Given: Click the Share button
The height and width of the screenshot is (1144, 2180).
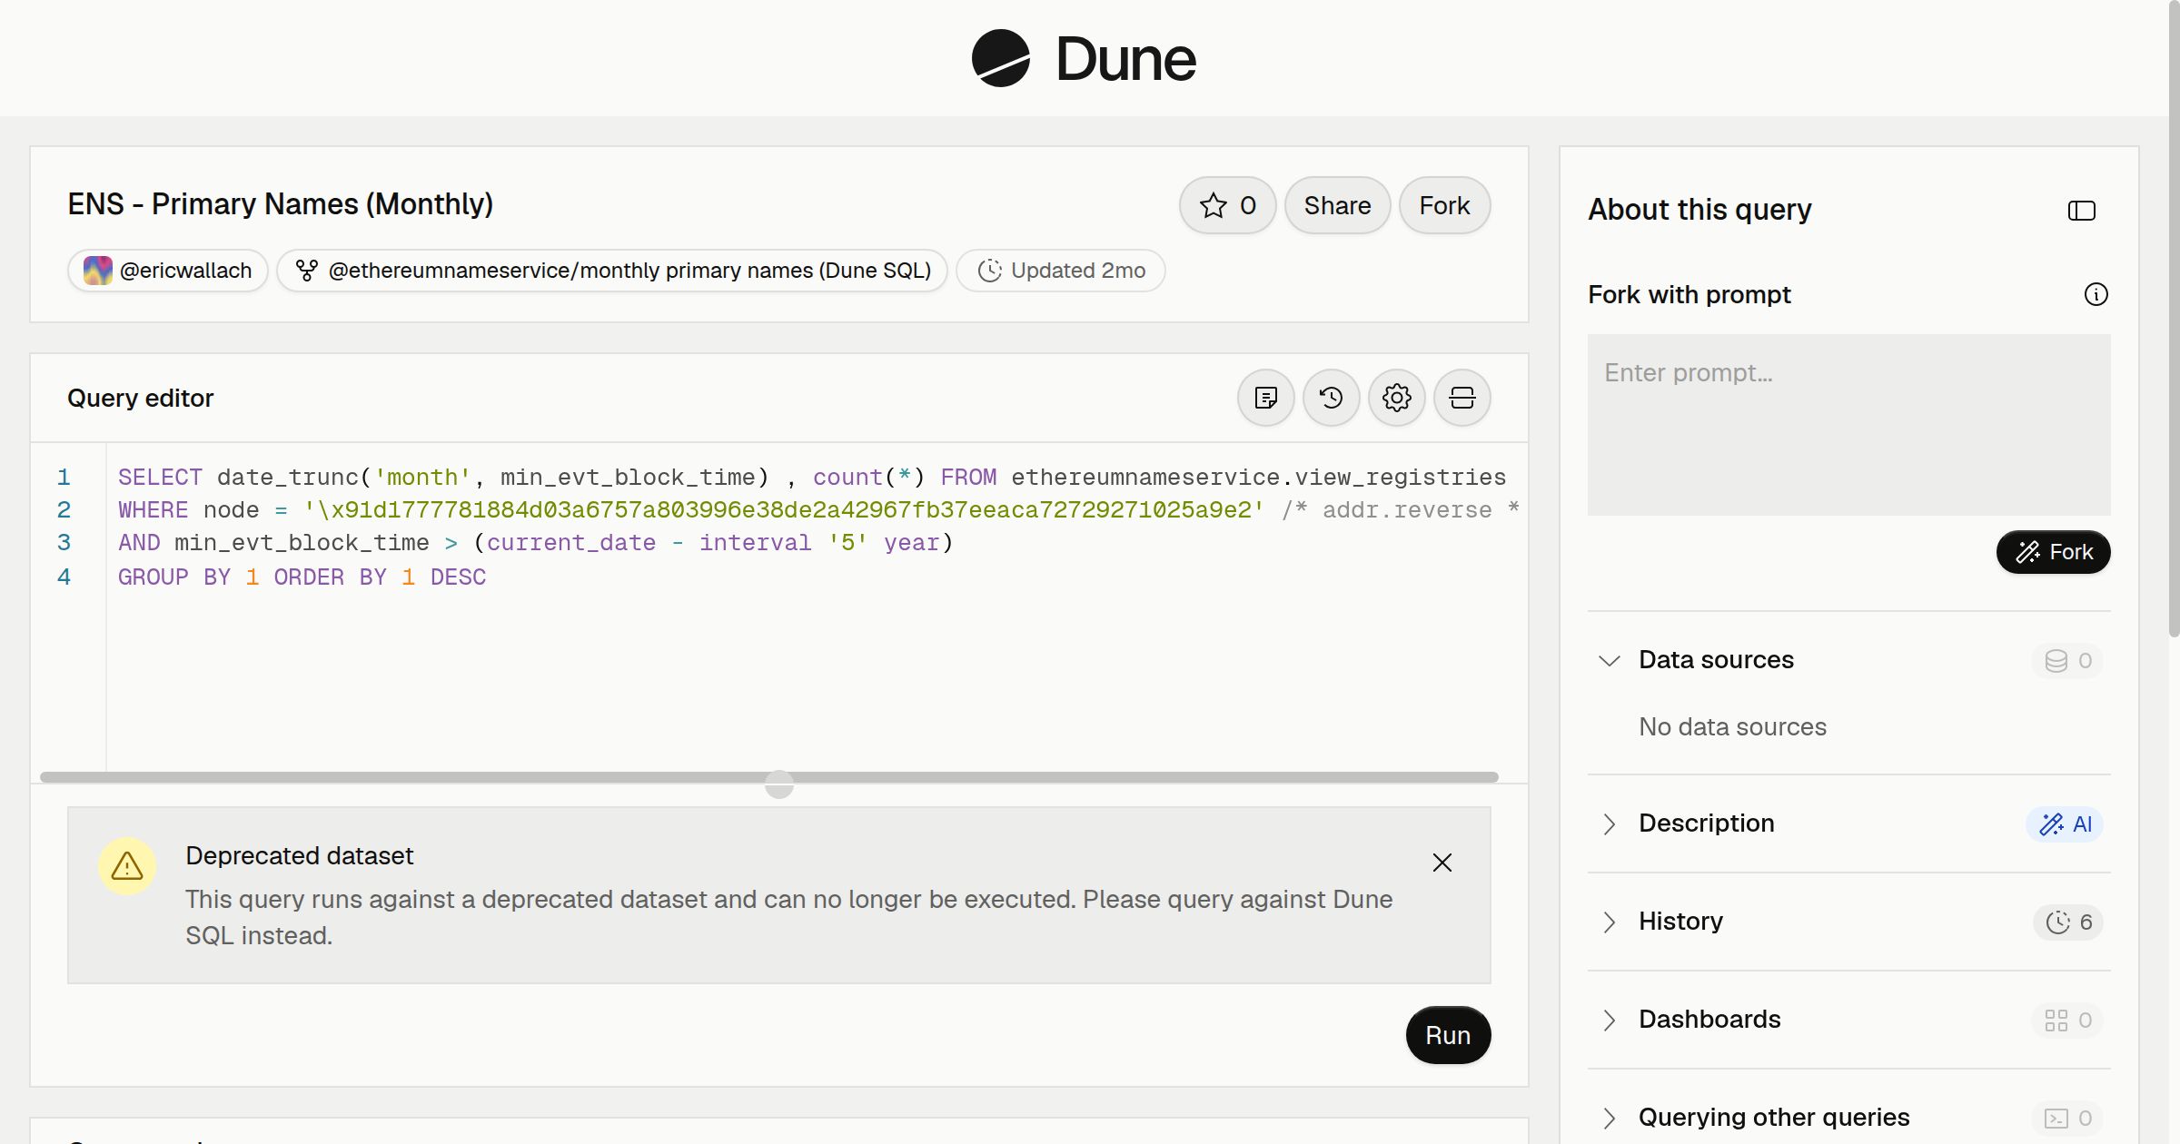Looking at the screenshot, I should click(1337, 205).
